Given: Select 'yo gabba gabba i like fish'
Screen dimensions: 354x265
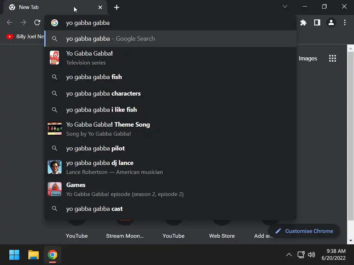Looking at the screenshot, I should (170, 110).
